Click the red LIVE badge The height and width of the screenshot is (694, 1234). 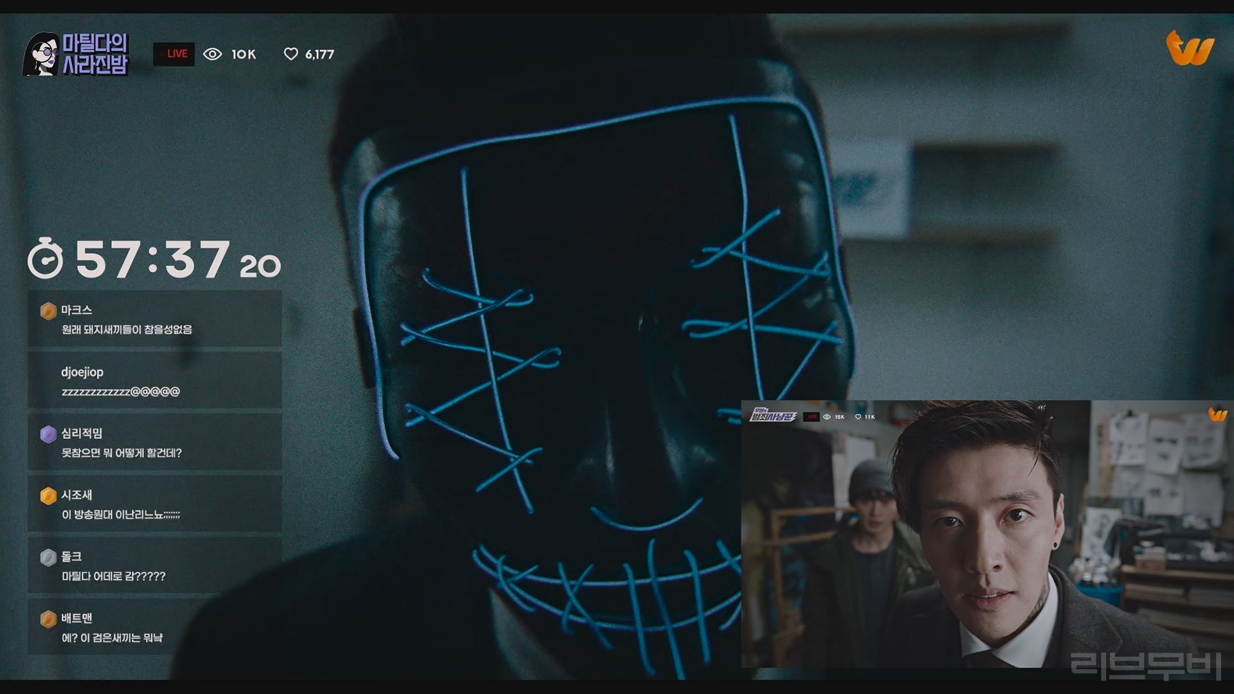click(174, 54)
